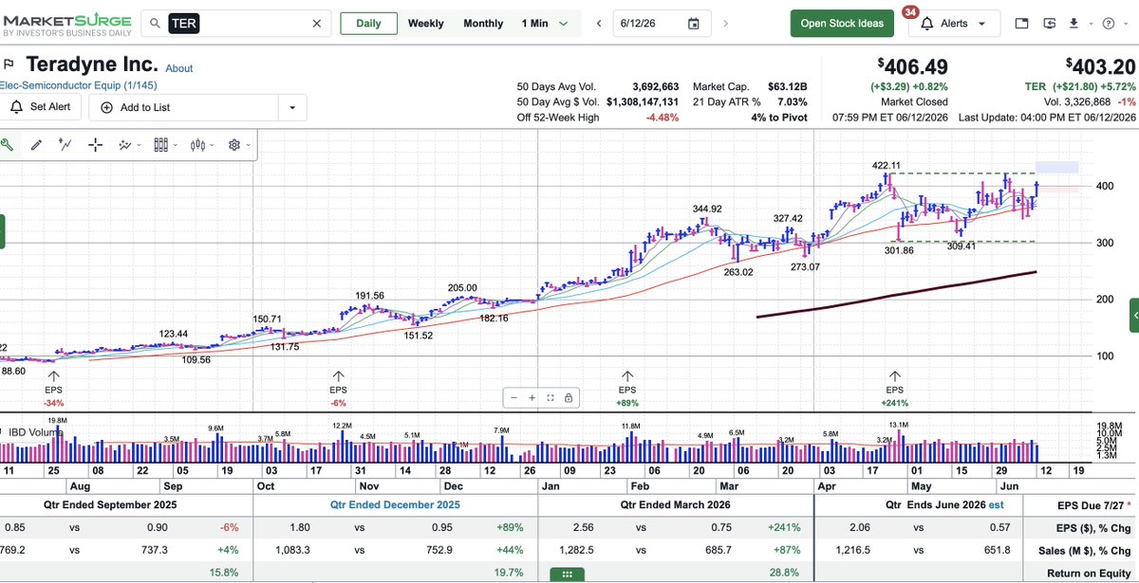The width and height of the screenshot is (1139, 583).
Task: Click the bell icon on Set Alert
Action: click(16, 107)
